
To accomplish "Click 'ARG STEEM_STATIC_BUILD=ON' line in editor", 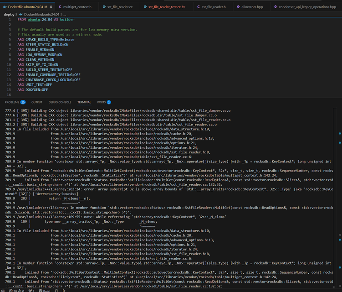I will [43, 45].
